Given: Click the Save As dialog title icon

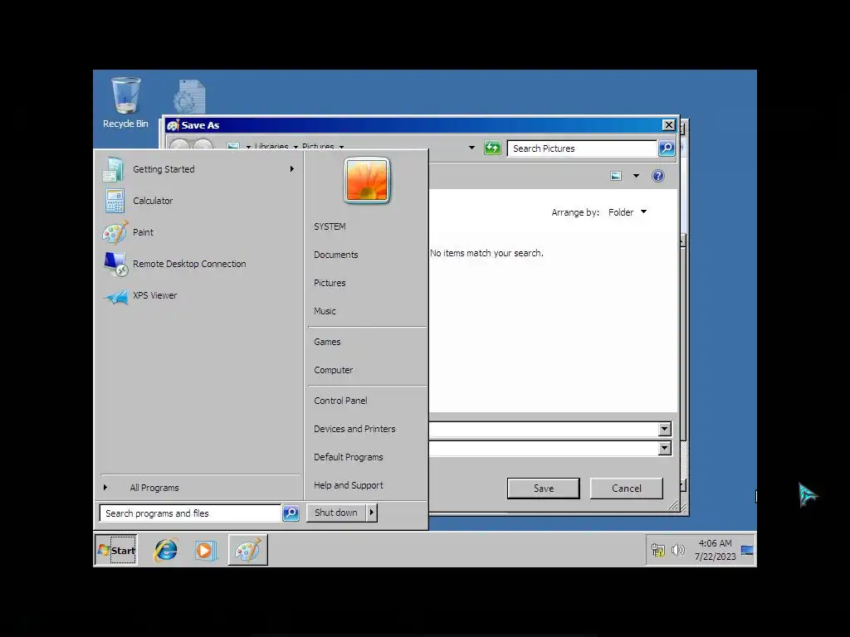Looking at the screenshot, I should click(x=173, y=125).
